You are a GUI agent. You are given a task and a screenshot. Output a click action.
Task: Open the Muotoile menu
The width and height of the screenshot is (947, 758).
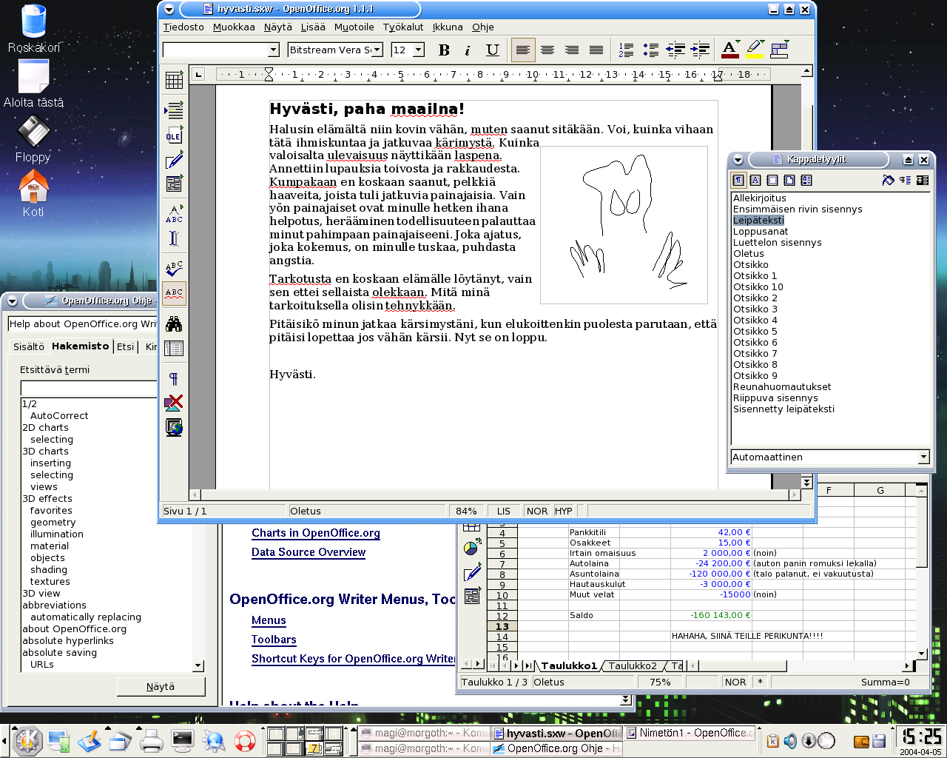pos(354,27)
